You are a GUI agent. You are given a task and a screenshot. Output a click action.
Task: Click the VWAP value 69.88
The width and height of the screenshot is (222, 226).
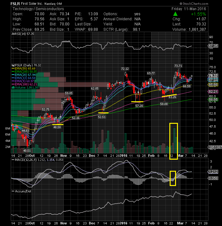click(93, 30)
